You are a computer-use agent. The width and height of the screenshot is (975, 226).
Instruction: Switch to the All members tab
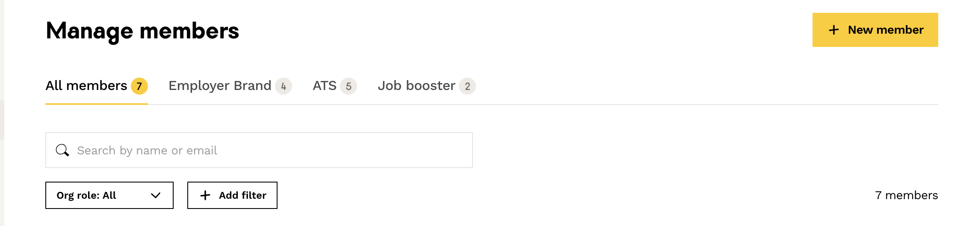click(x=97, y=86)
